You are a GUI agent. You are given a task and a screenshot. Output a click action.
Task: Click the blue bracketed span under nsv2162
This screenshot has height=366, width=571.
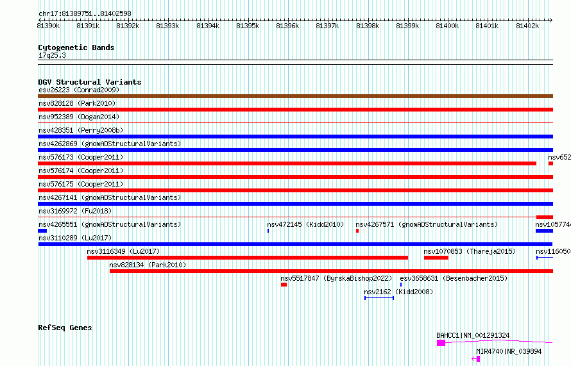(x=379, y=298)
